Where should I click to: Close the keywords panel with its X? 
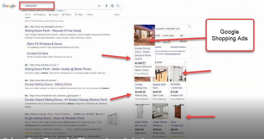point(189,26)
